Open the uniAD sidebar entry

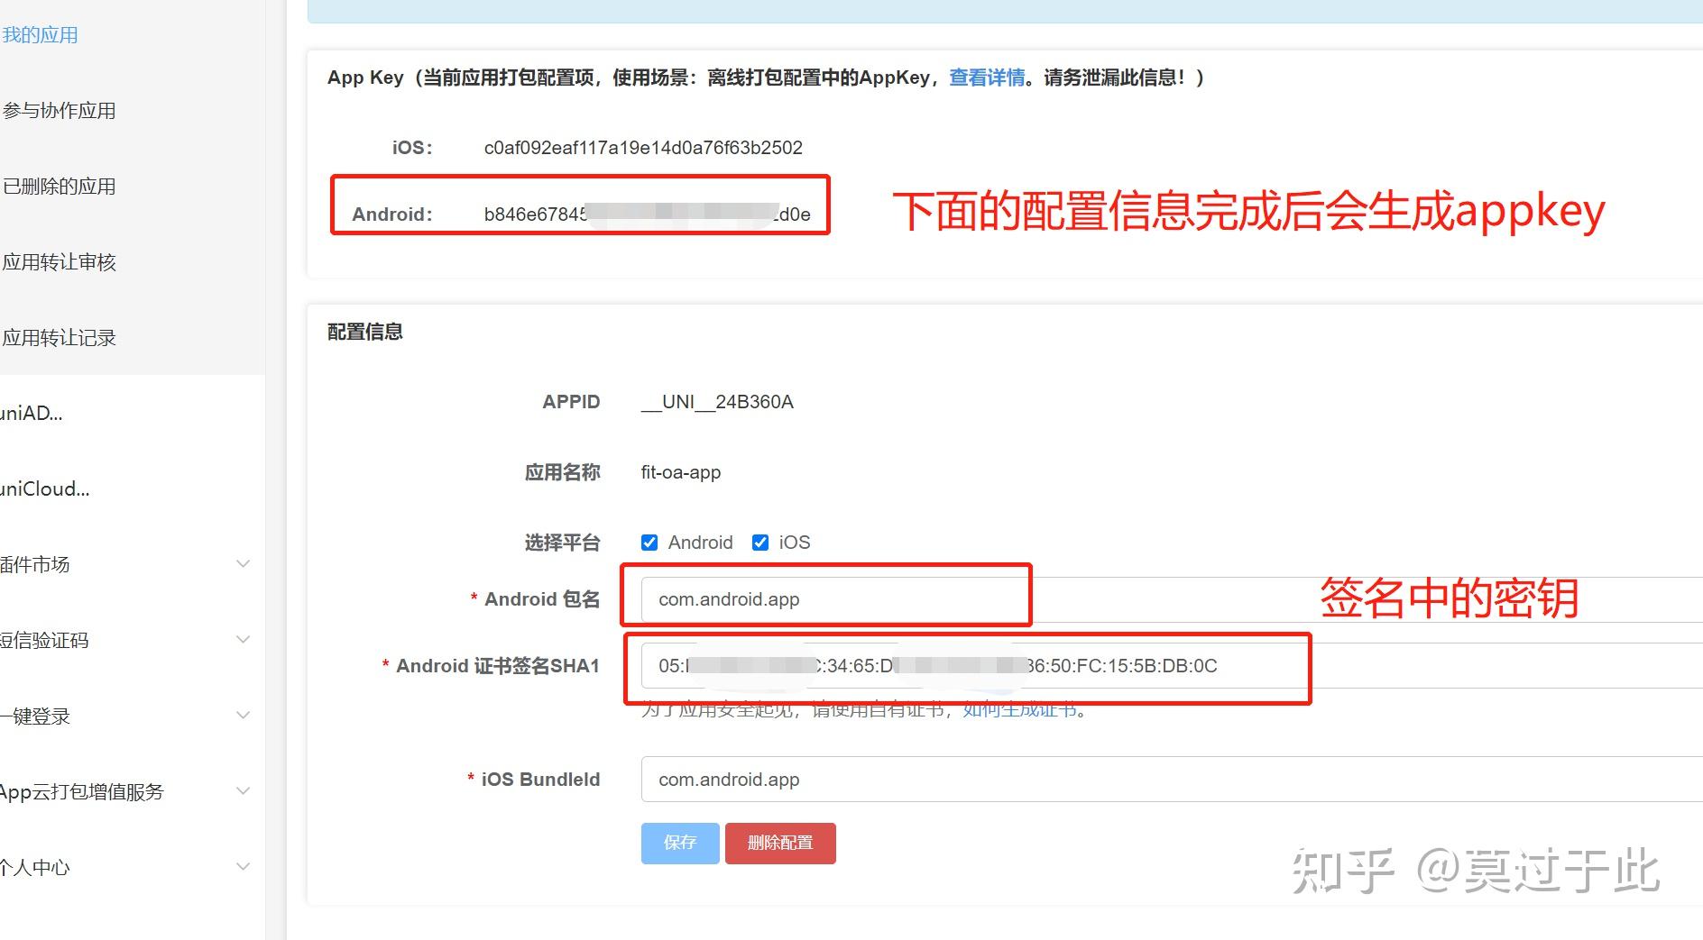pos(32,413)
